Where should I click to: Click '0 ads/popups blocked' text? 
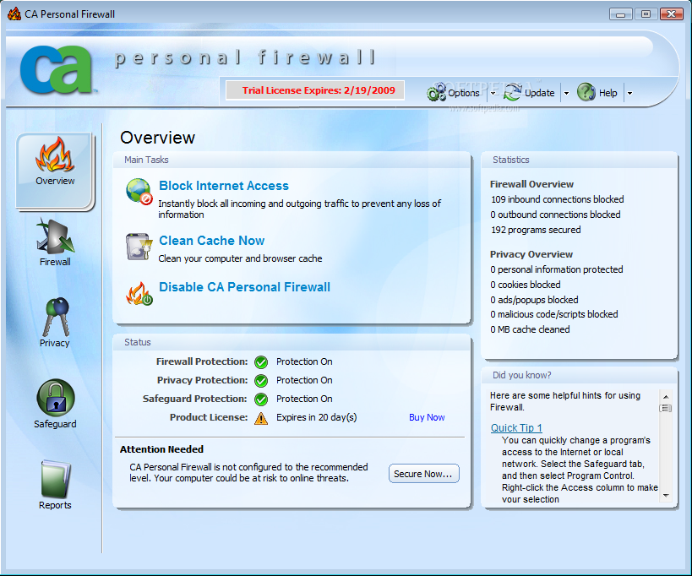point(534,300)
